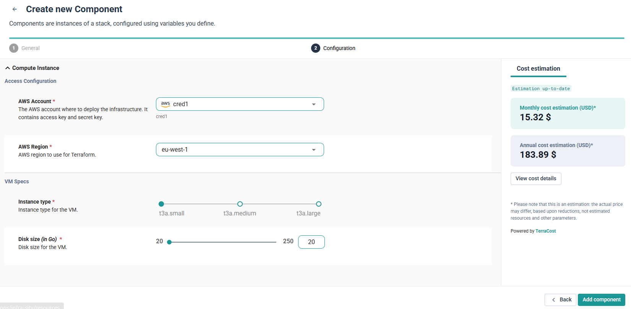Click the Disk size number input field

[x=311, y=242]
